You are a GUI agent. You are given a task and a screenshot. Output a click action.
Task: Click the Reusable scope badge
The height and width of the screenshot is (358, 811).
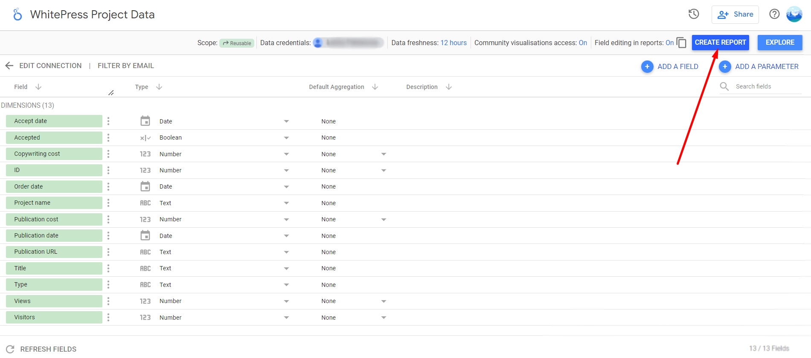237,43
